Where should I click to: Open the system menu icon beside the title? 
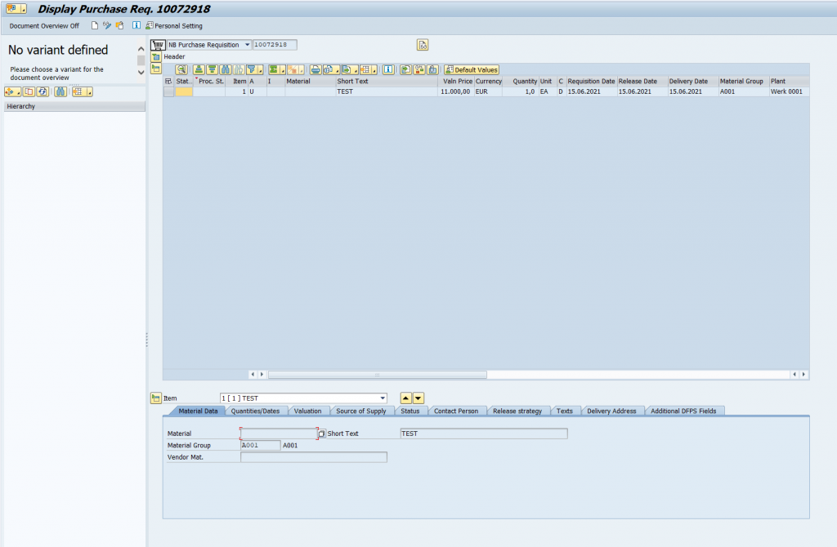[16, 8]
